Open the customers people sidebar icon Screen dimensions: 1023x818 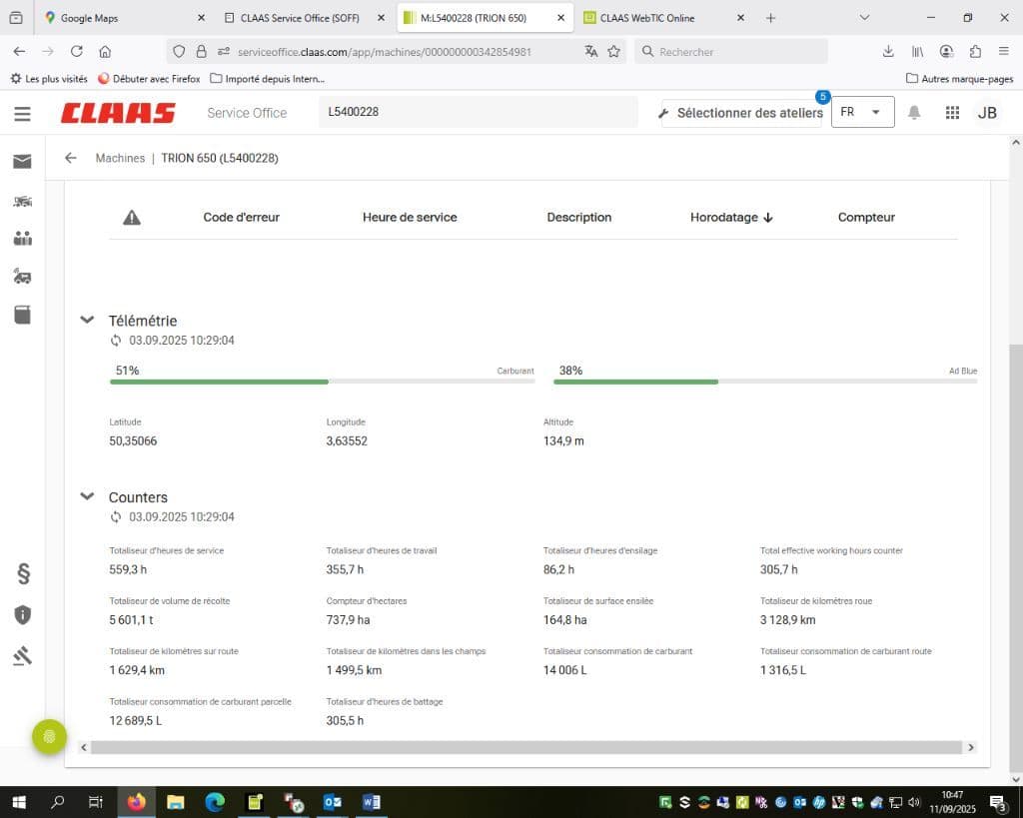(22, 239)
